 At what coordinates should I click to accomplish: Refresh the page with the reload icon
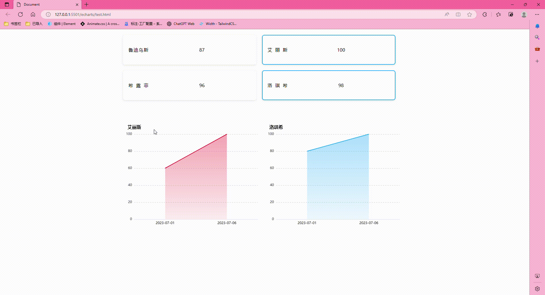coord(20,14)
